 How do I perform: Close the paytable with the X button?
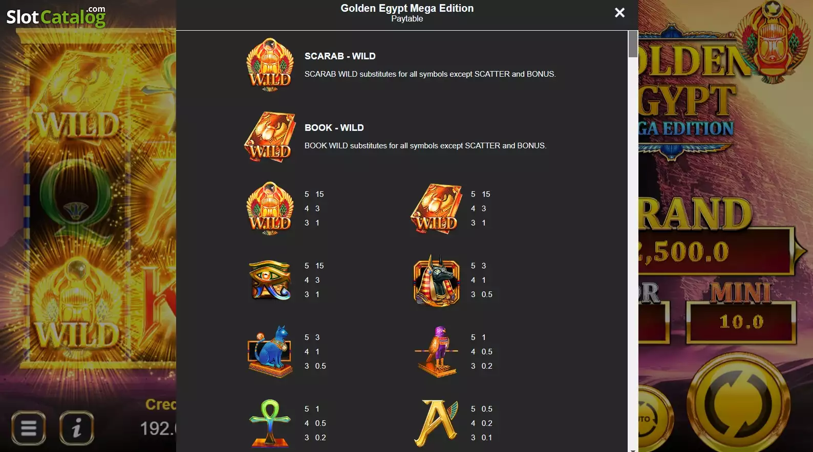(x=619, y=12)
